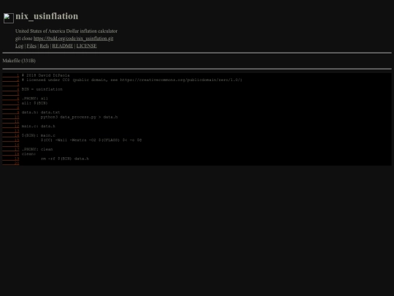This screenshot has height=296, width=394.
Task: Open the README link
Action: pos(63,46)
